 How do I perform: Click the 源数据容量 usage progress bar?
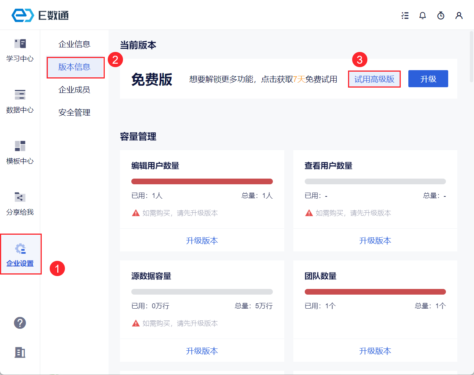coord(202,292)
